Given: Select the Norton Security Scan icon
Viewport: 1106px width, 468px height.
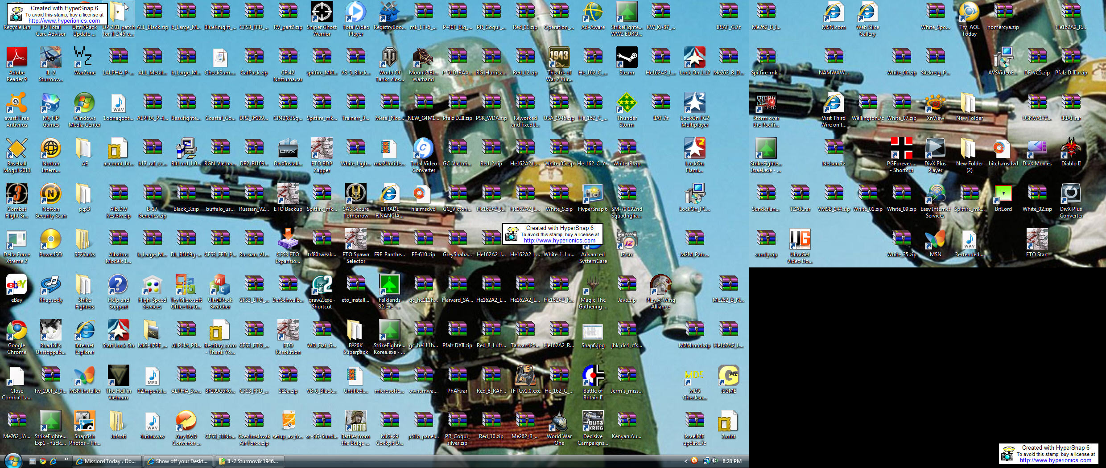Looking at the screenshot, I should click(51, 201).
